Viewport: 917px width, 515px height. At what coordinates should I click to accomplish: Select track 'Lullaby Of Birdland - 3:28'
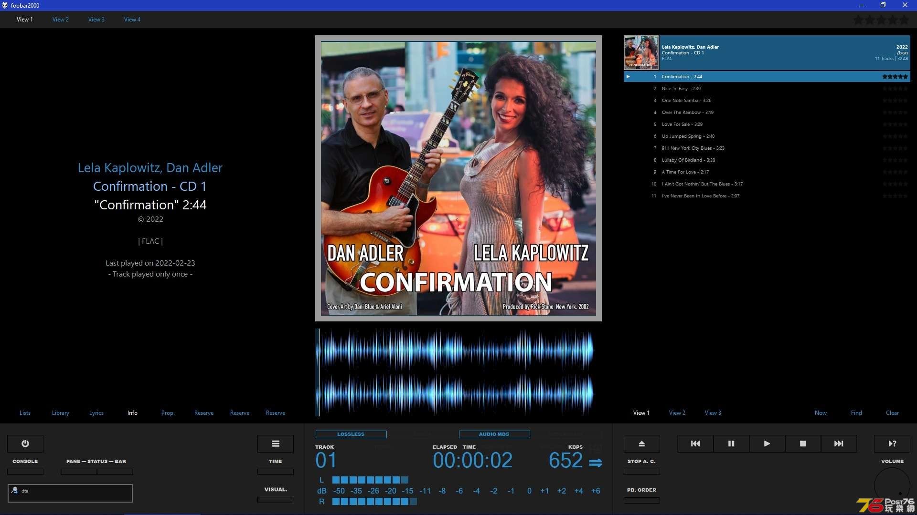[x=767, y=160]
